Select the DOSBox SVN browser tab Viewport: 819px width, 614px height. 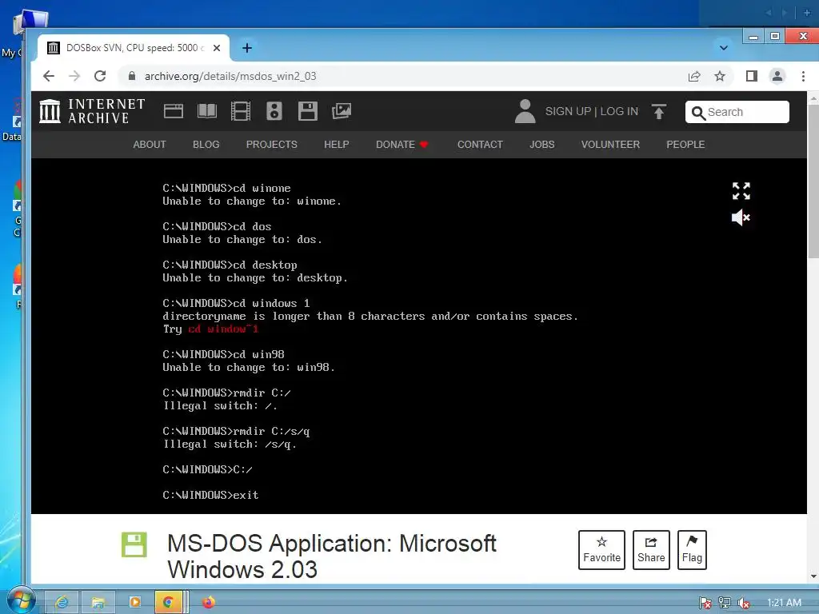coord(134,48)
